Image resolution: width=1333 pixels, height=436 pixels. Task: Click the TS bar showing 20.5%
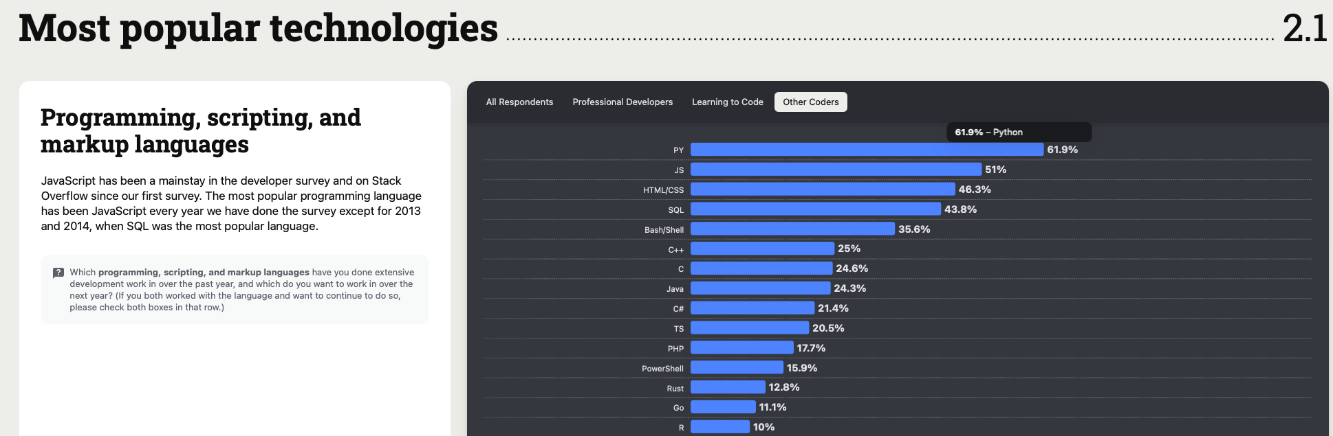pos(750,328)
